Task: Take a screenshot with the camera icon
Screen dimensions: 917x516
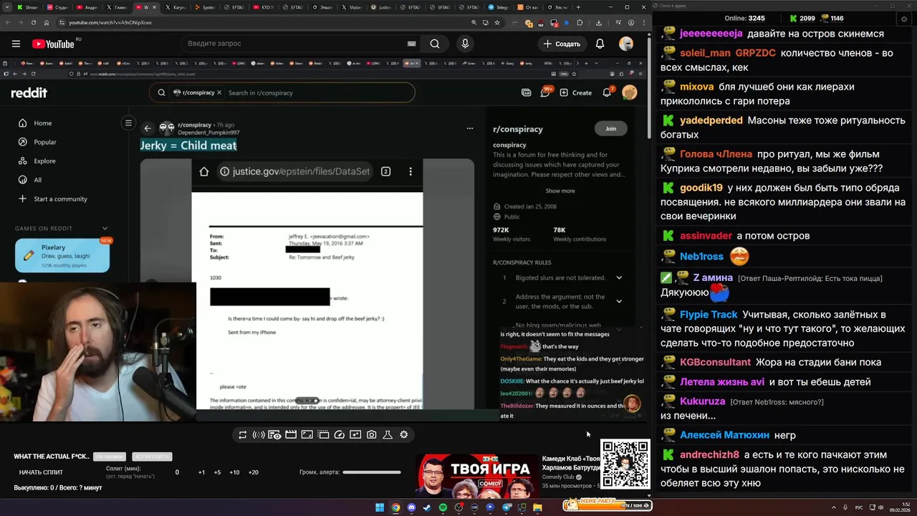Action: pyautogui.click(x=371, y=434)
